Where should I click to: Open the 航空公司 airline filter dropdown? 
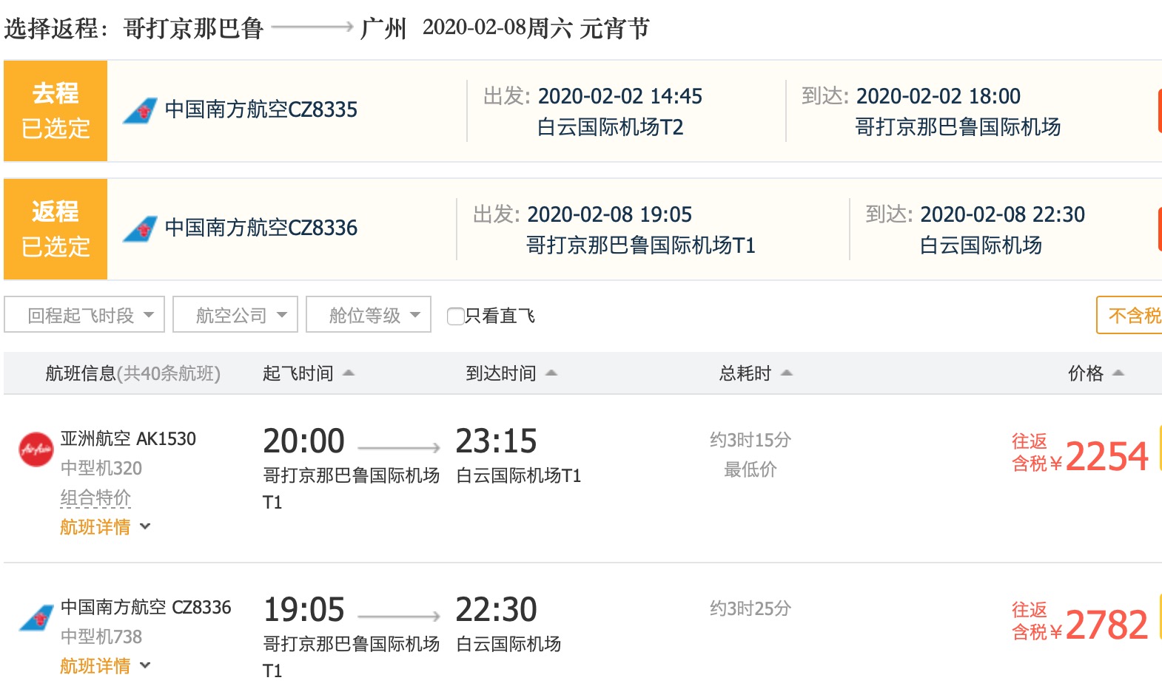click(235, 315)
